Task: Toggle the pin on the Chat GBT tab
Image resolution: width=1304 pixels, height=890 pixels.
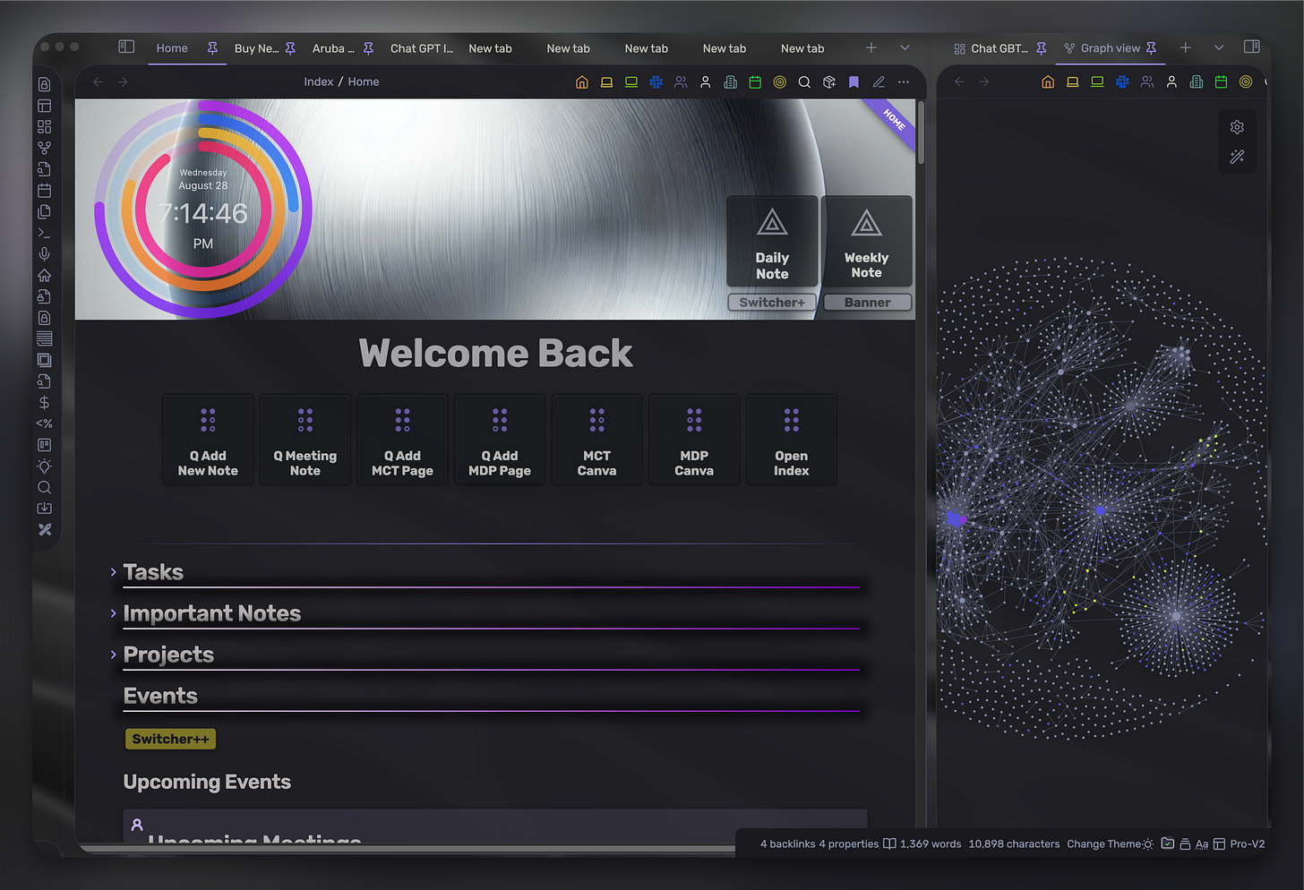Action: click(x=1042, y=48)
